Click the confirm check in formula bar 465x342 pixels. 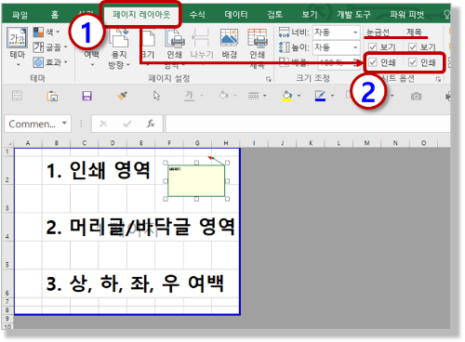[x=127, y=124]
